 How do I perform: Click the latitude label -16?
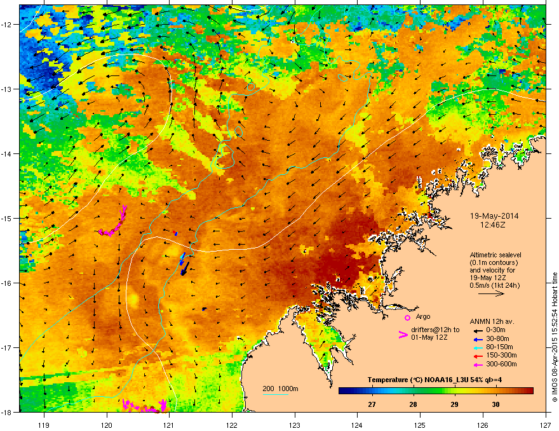point(6,283)
